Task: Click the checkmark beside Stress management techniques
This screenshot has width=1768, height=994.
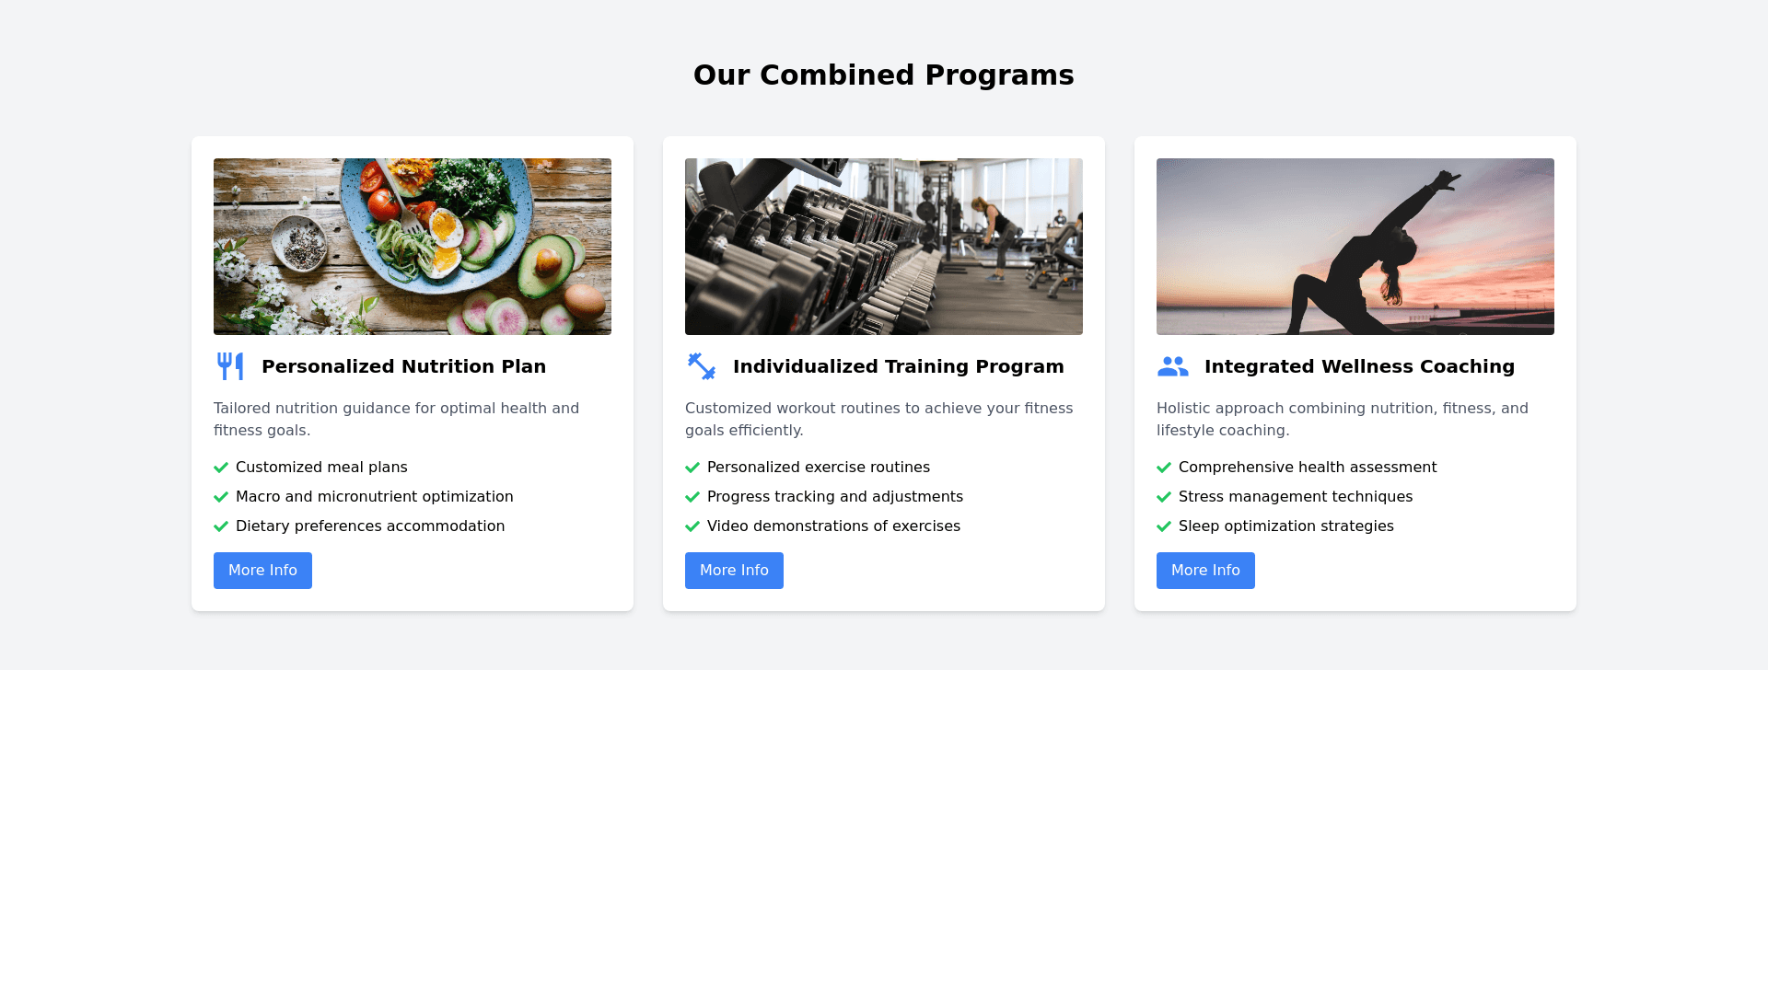Action: tap(1164, 497)
